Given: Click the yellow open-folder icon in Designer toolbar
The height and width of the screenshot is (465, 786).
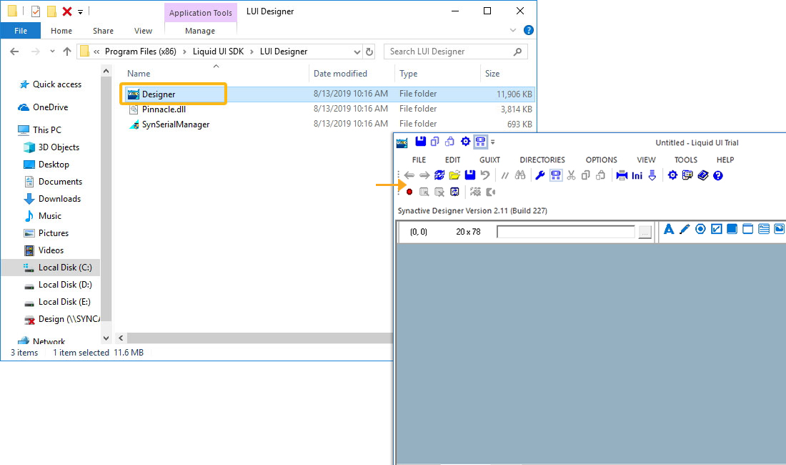Looking at the screenshot, I should (x=454, y=175).
